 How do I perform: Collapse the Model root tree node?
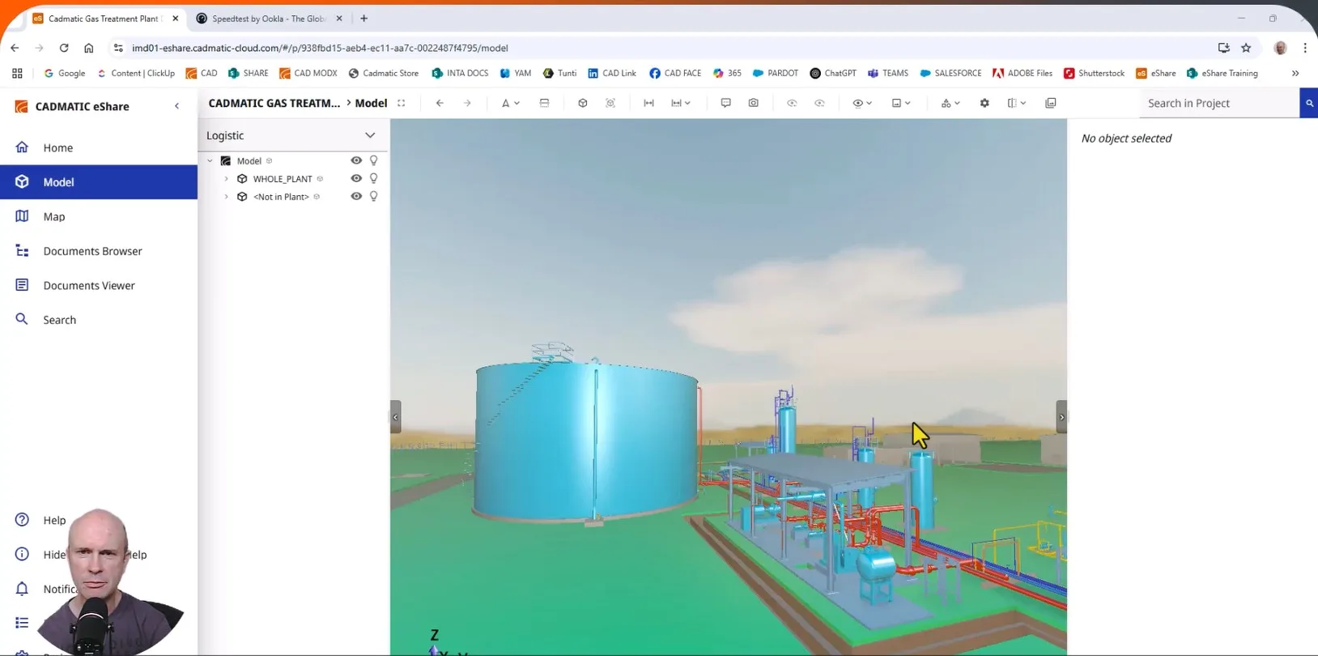pos(210,161)
